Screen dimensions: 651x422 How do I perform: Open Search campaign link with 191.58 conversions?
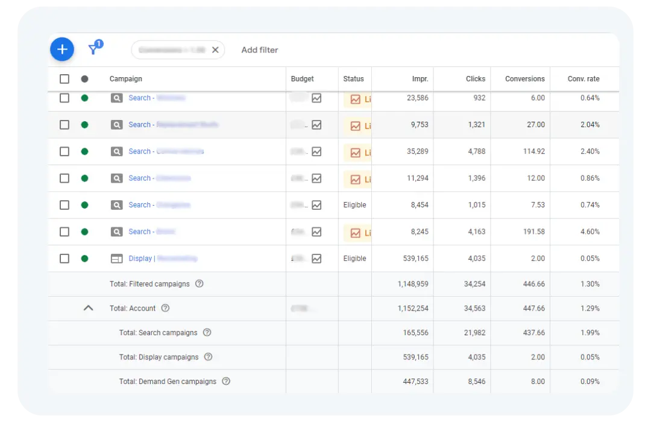[x=151, y=231]
